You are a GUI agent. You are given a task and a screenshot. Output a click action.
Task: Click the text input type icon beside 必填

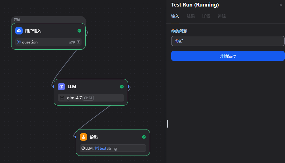(x=78, y=42)
